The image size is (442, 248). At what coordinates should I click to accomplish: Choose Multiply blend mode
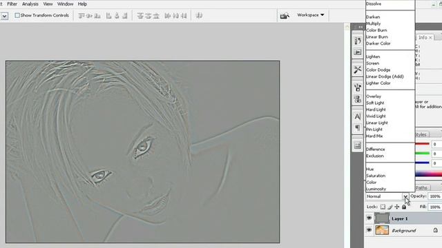click(x=373, y=23)
